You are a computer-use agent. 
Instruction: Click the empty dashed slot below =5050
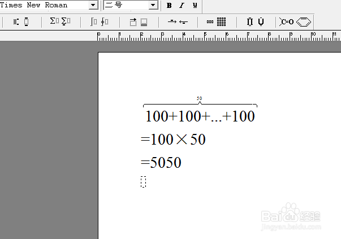click(x=143, y=182)
